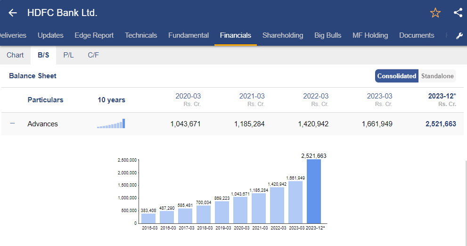Switch to the C/F sub-tab

93,55
